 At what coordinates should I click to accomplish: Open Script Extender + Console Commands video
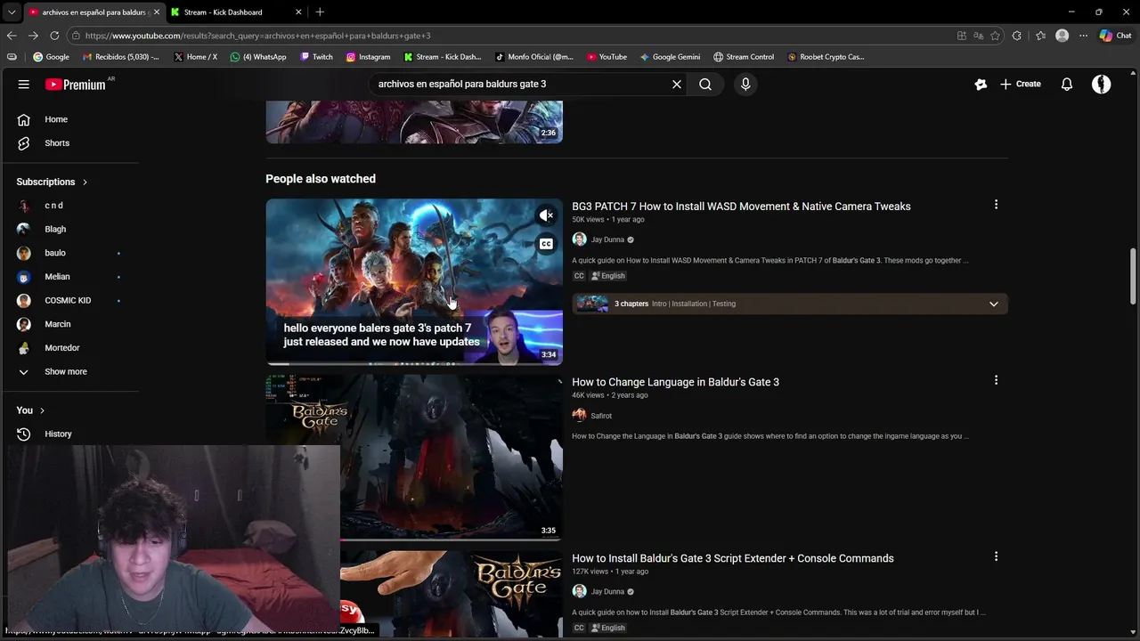733,558
